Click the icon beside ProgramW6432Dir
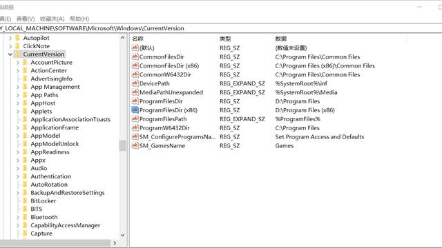The image size is (442, 248). [x=135, y=128]
